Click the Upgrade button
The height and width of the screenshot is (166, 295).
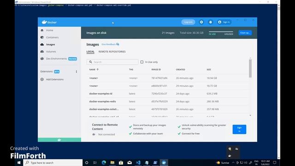click(x=188, y=22)
